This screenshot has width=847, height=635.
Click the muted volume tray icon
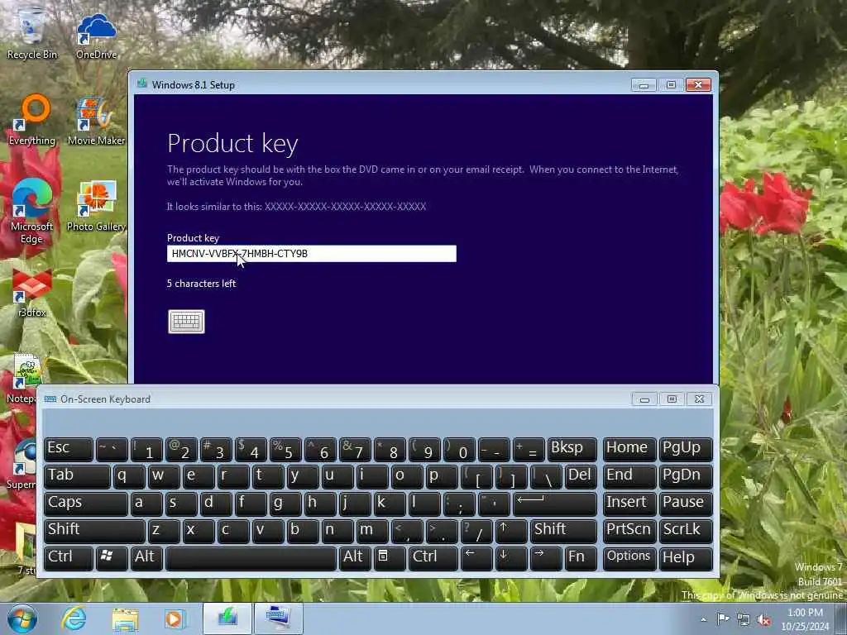click(x=763, y=620)
